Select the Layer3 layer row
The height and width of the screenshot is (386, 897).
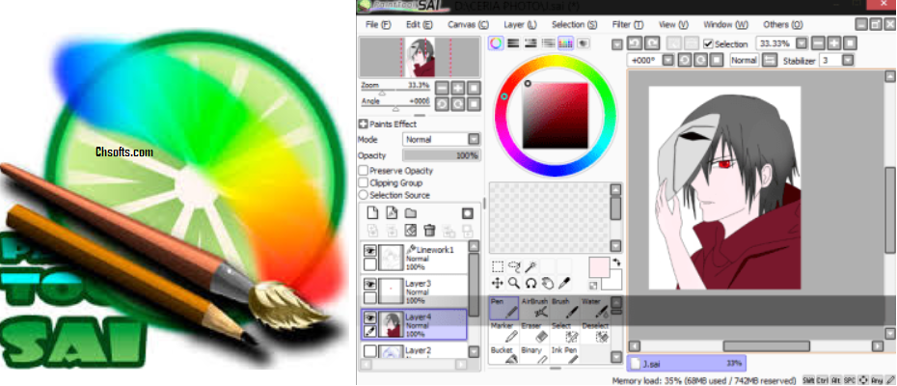click(416, 289)
